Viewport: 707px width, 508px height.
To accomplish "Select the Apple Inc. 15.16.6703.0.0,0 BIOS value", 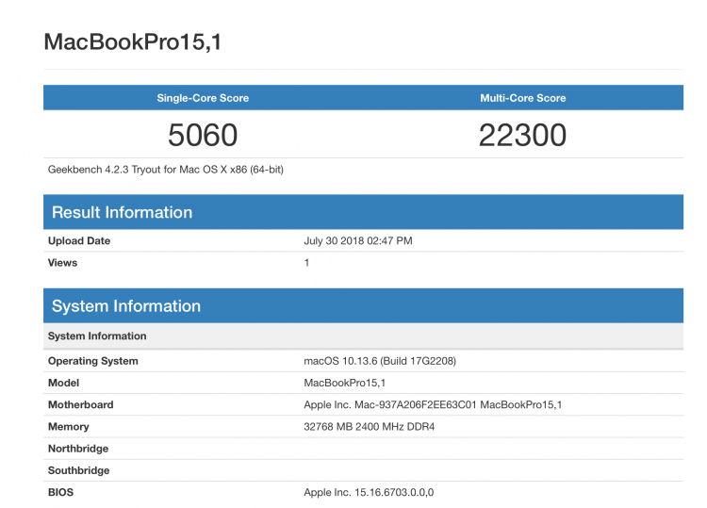I will [x=369, y=492].
